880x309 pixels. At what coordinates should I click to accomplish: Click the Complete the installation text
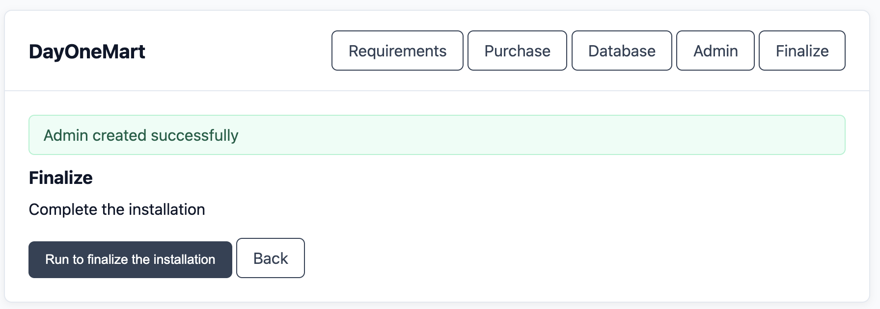coord(117,209)
